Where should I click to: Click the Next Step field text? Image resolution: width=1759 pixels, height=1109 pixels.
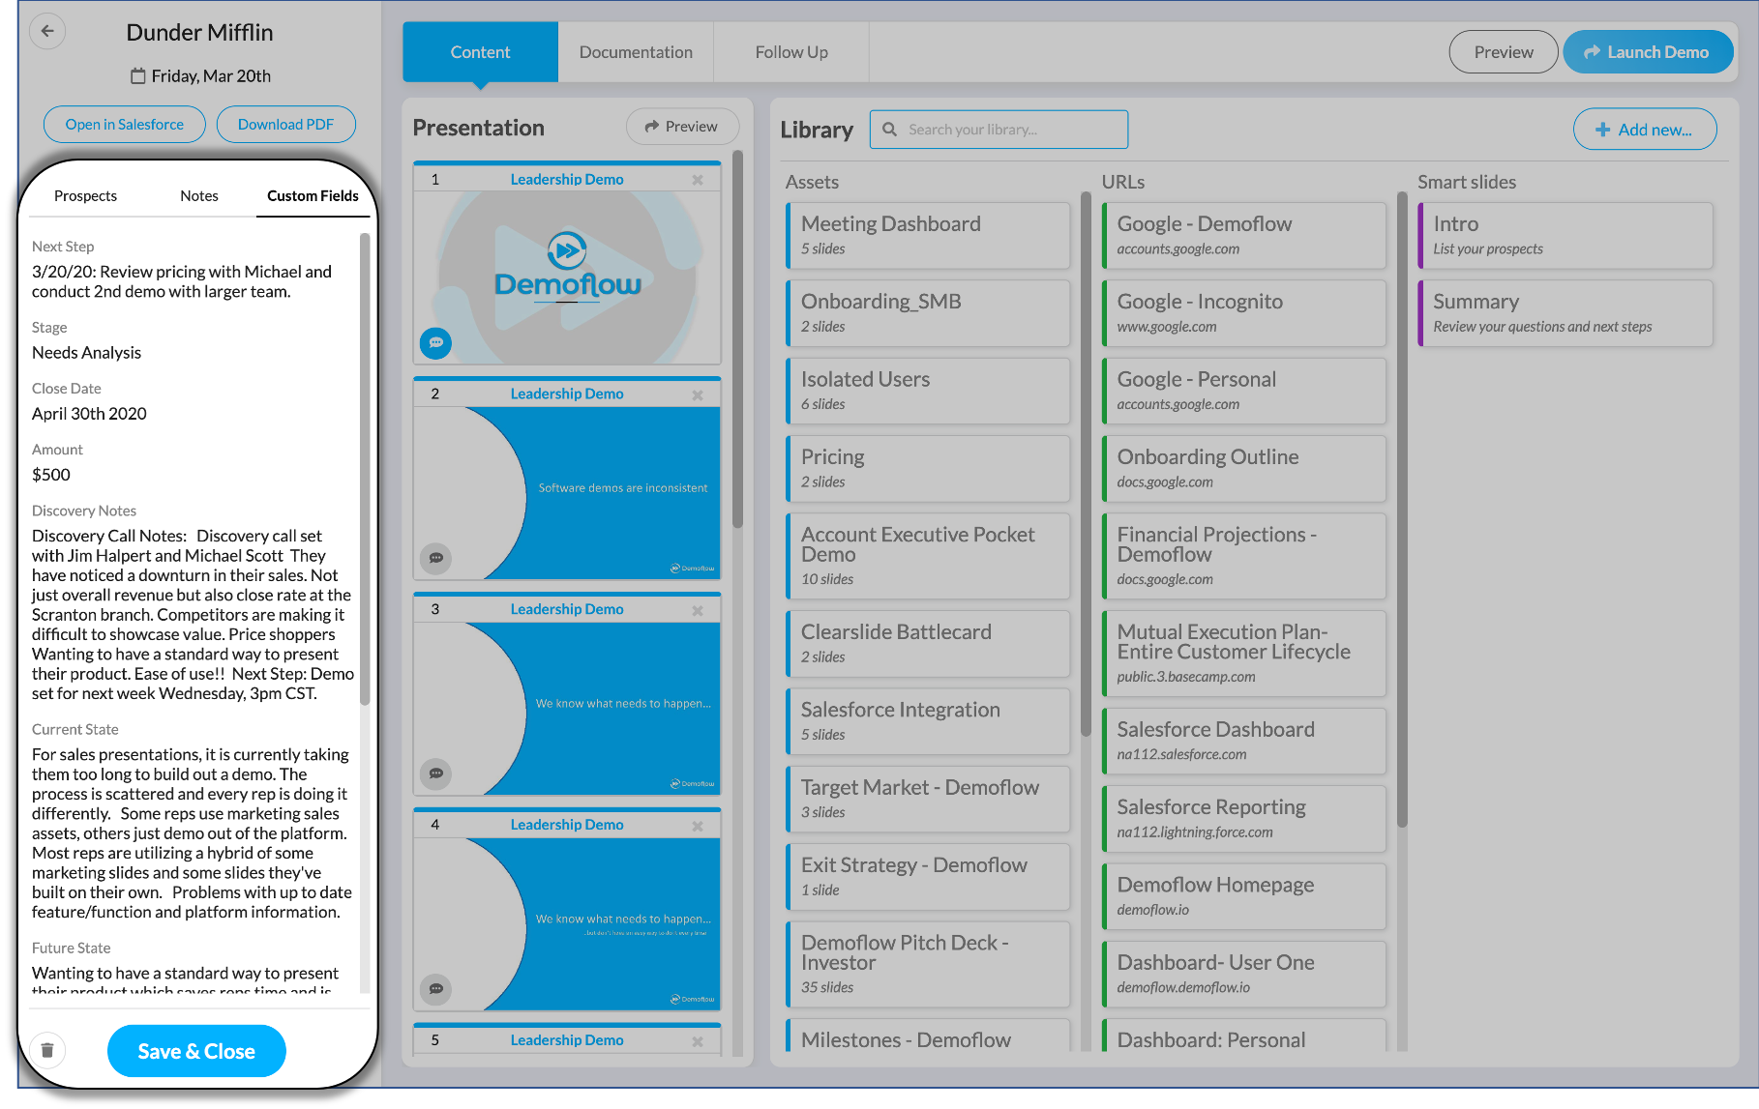click(x=182, y=281)
